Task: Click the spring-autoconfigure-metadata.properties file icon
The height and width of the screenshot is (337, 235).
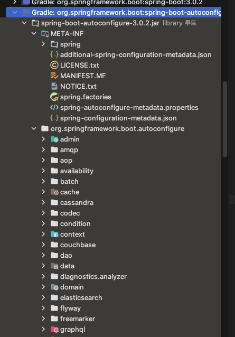Action: (54, 107)
